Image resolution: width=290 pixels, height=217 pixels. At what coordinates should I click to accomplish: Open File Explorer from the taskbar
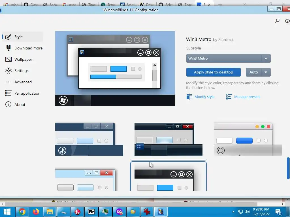pos(50,212)
